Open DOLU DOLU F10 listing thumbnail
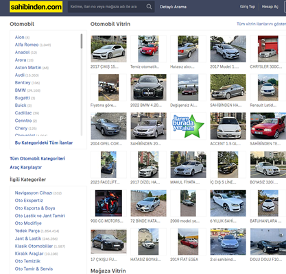Screen dimensions: 286x274 point(268,242)
